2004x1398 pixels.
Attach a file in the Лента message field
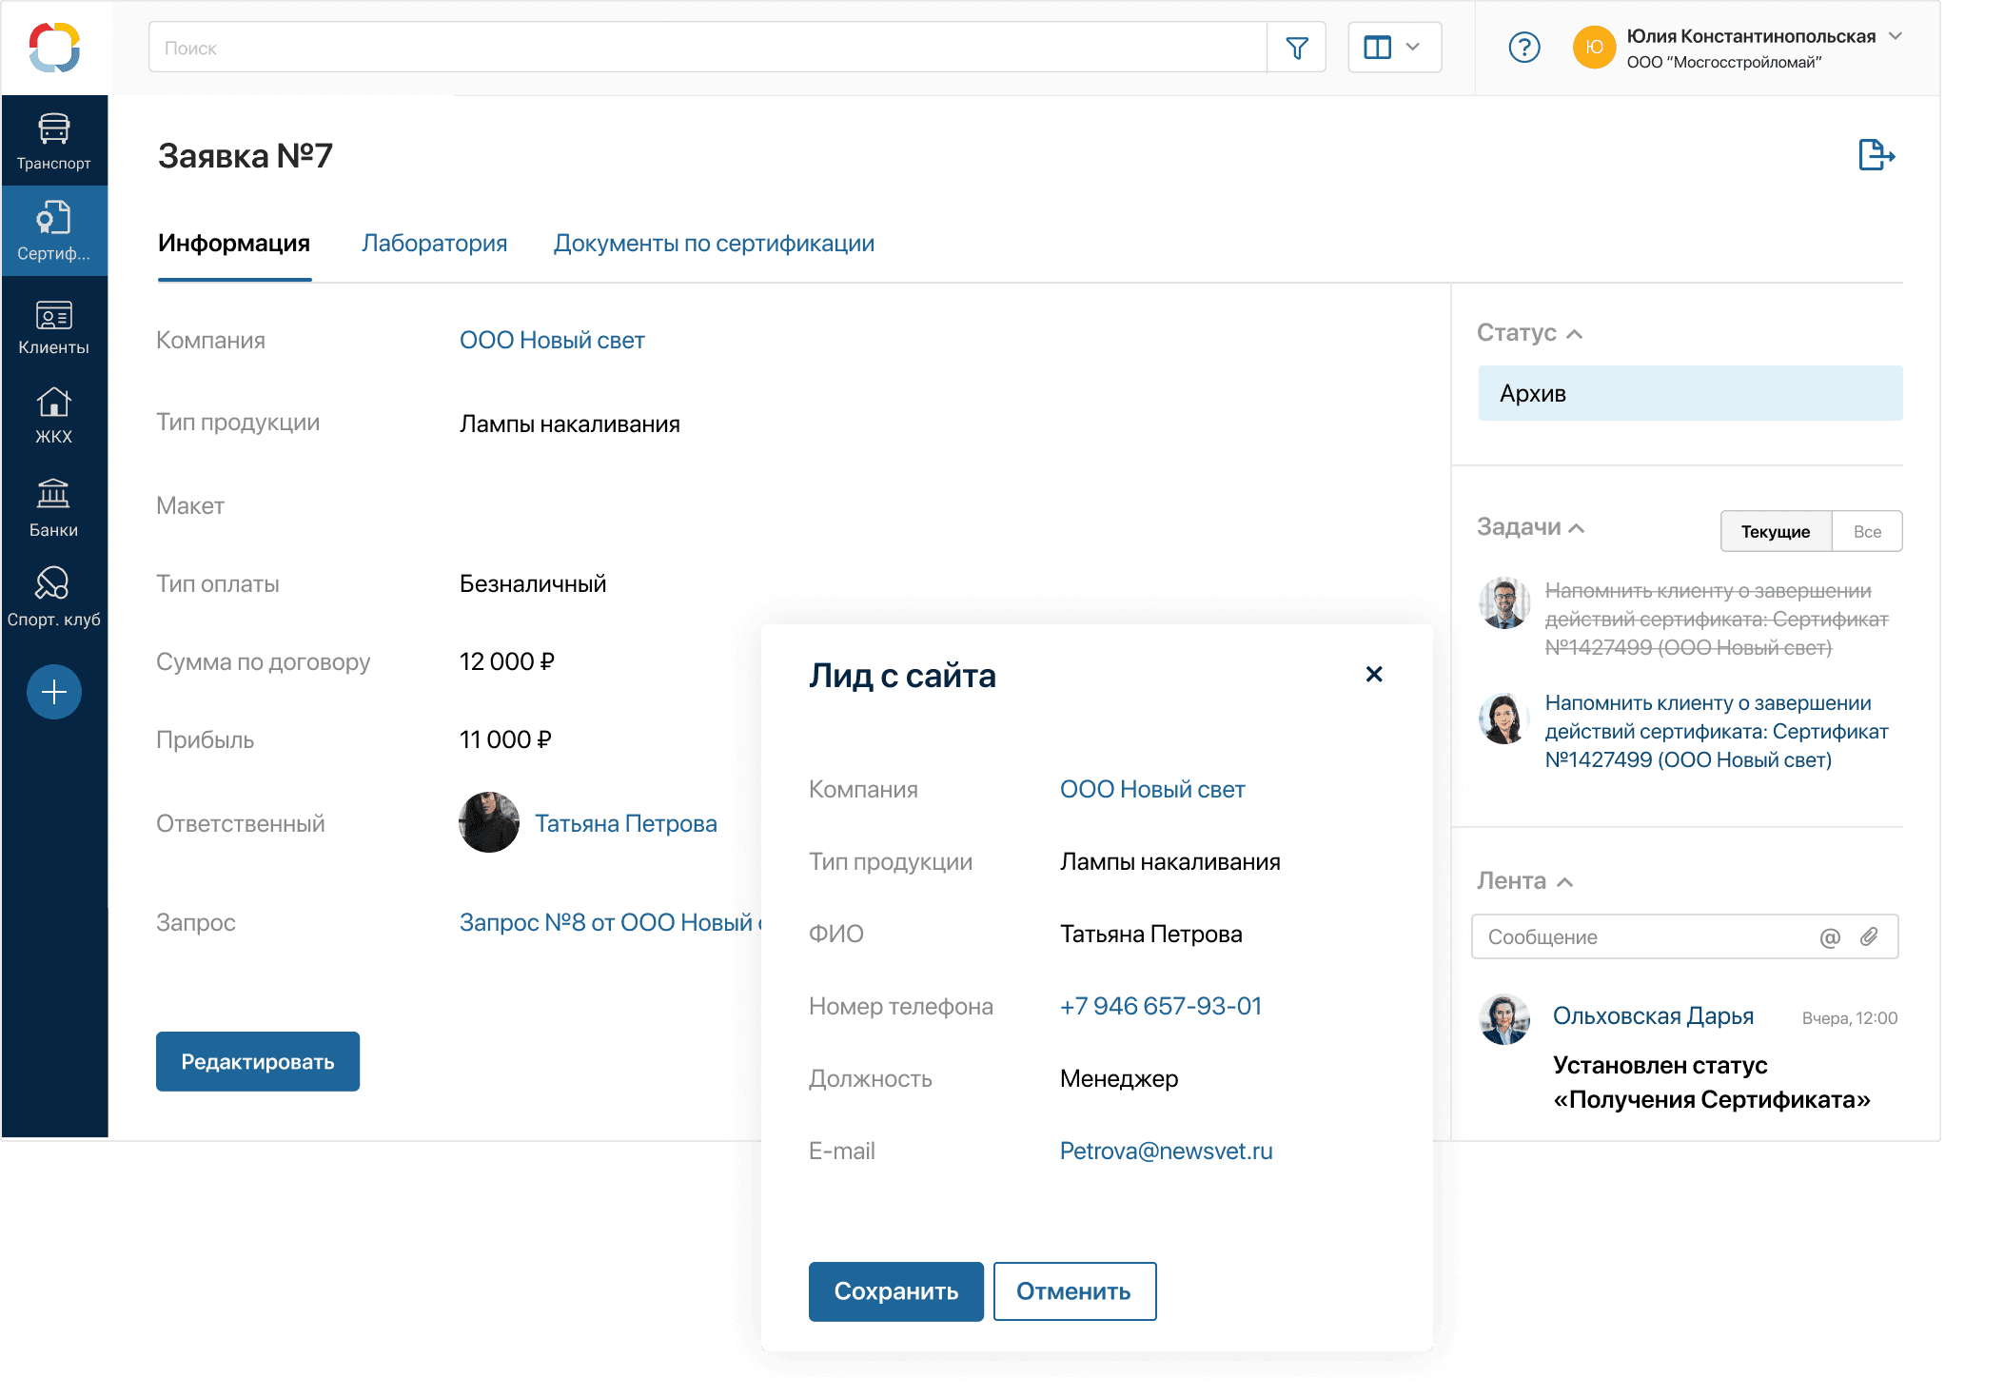tap(1870, 936)
